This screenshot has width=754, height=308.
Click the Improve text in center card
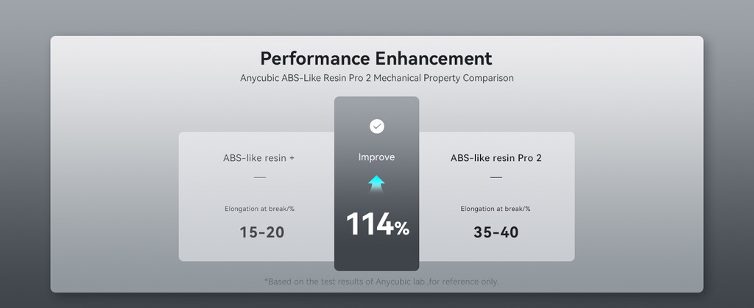(376, 157)
